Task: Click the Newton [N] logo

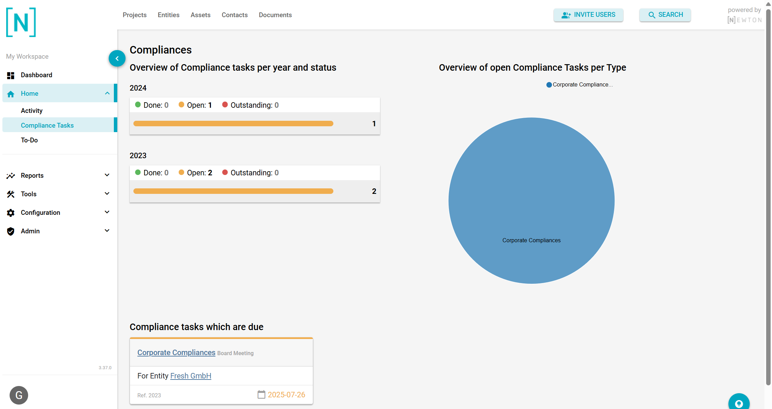Action: point(21,22)
